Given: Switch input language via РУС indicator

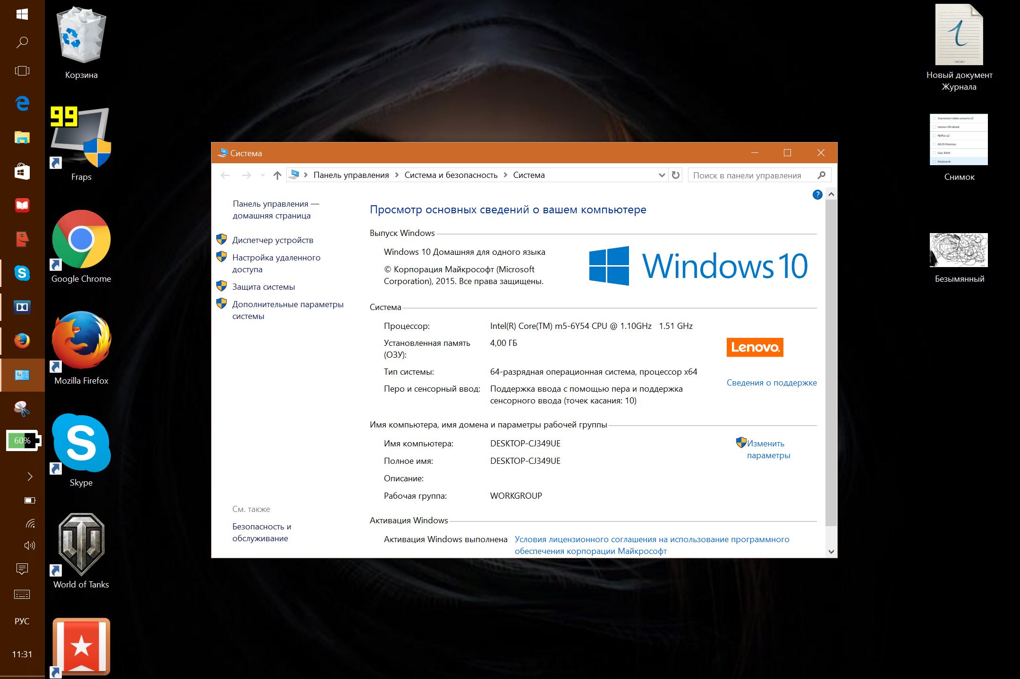Looking at the screenshot, I should (x=22, y=621).
